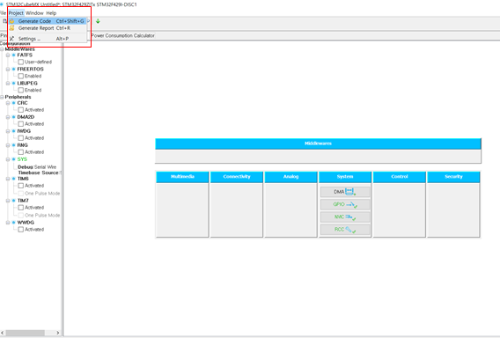Click Generate Code in the Project menu
500x338 pixels.
tap(48, 21)
